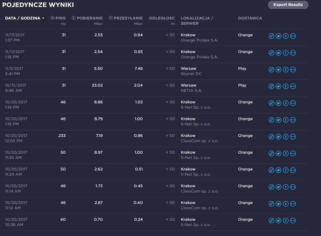Sort by Data / Godzina column arrow
This screenshot has height=236, width=321.
(x=43, y=18)
